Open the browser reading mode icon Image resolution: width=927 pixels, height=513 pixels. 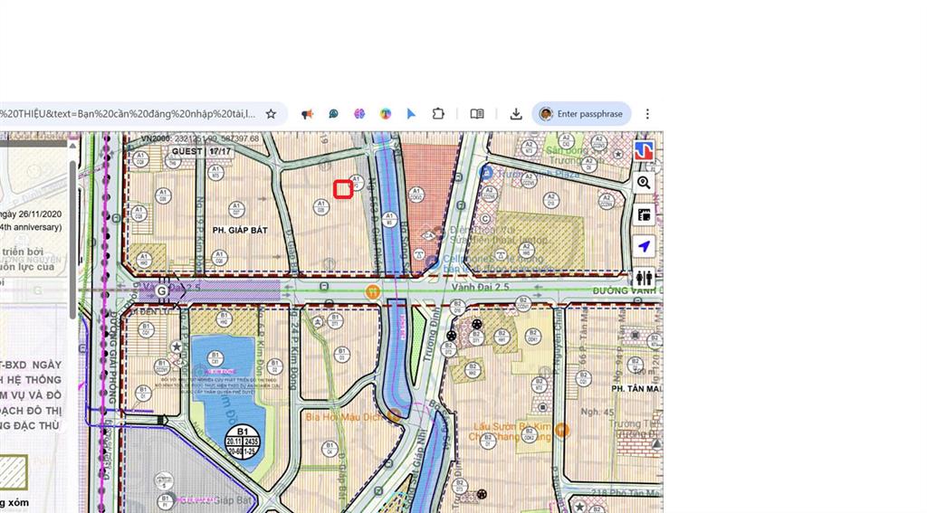(477, 114)
